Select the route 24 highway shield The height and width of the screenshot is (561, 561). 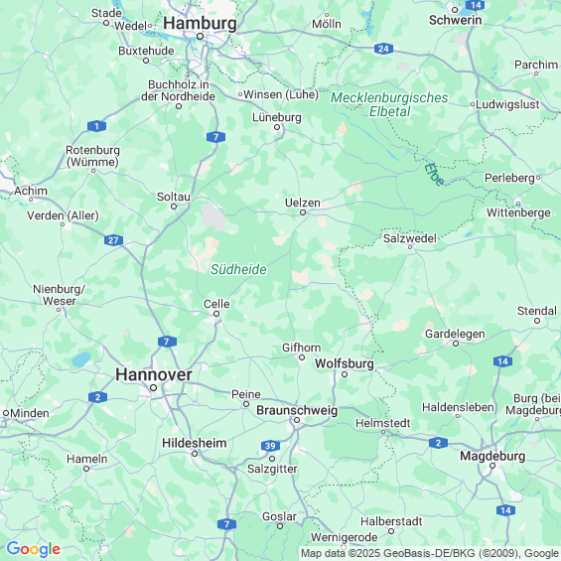[383, 49]
